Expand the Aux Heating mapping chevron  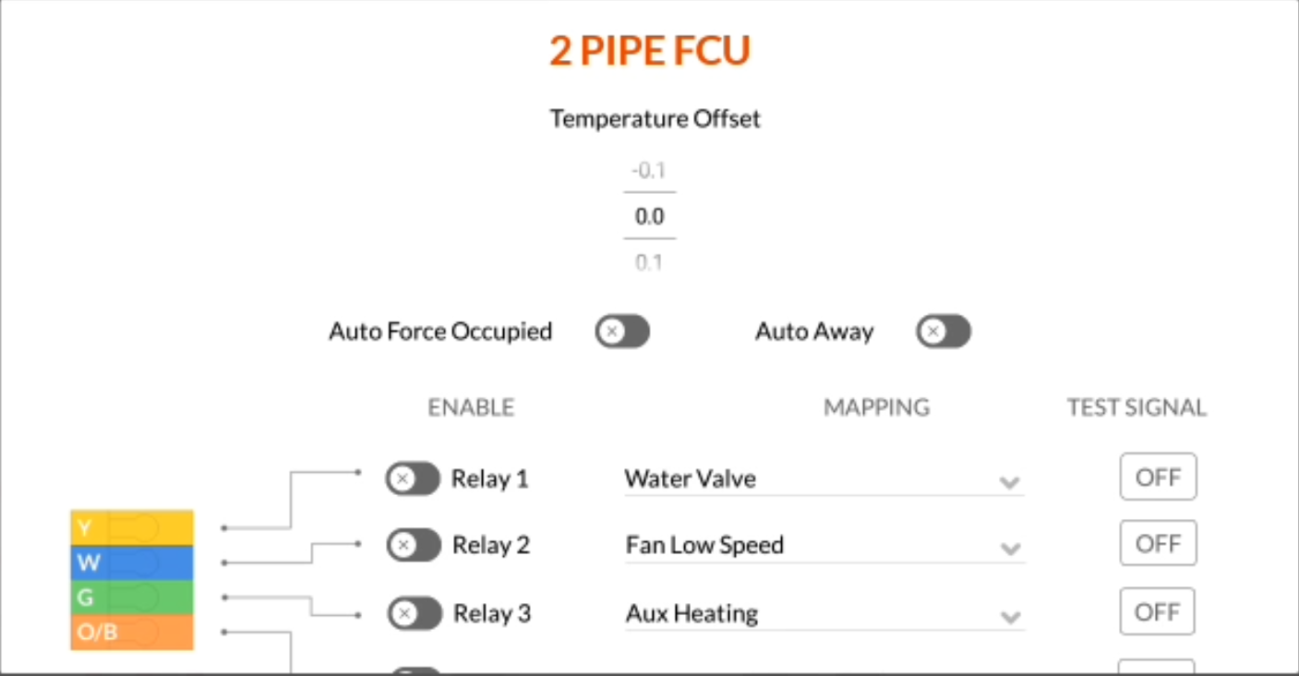click(x=1010, y=617)
